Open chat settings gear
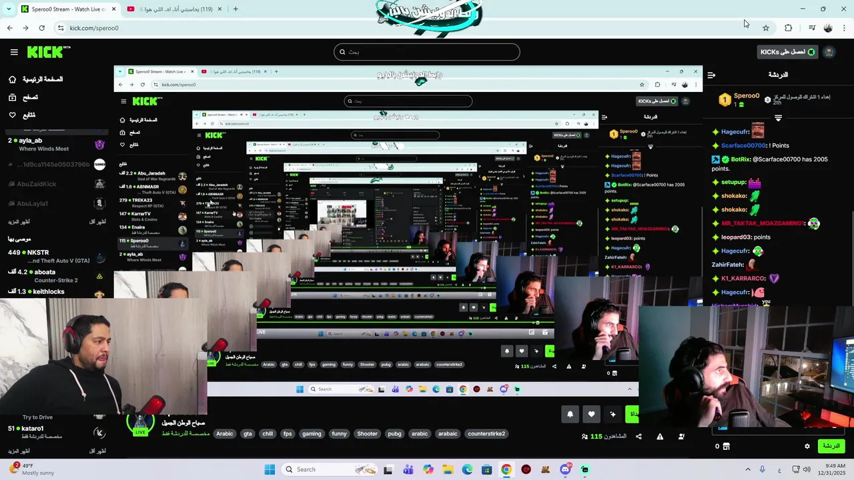Viewport: 854px width, 480px height. pos(807,446)
